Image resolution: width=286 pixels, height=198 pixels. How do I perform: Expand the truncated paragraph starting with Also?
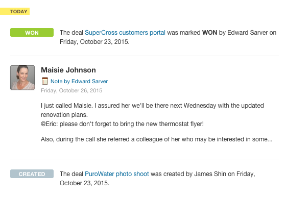[x=156, y=139]
